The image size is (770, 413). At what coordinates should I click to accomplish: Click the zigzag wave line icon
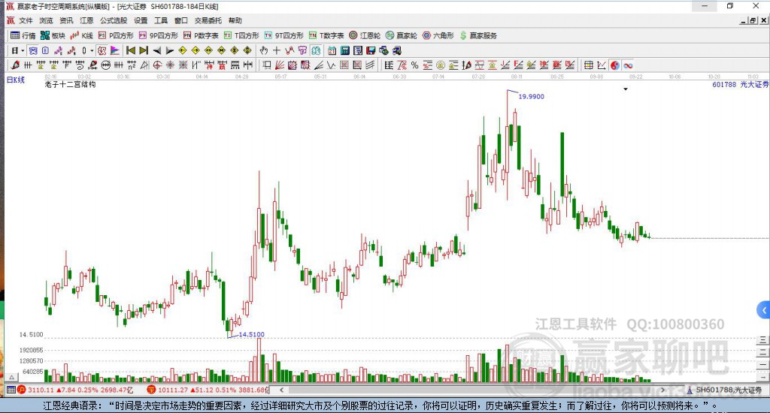[x=331, y=65]
